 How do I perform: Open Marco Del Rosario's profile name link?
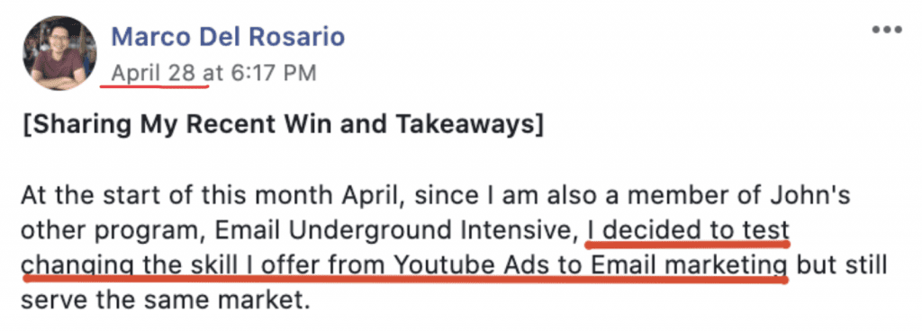pos(228,38)
